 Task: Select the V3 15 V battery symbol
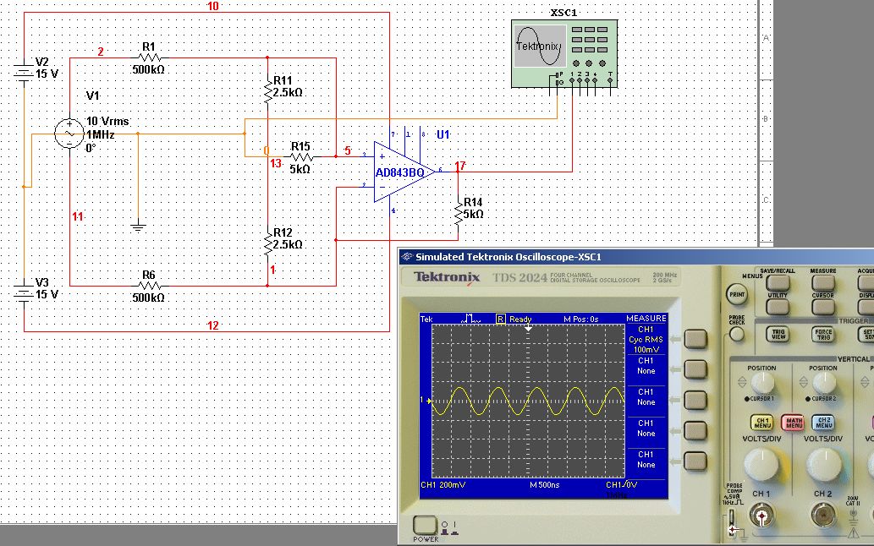24,294
